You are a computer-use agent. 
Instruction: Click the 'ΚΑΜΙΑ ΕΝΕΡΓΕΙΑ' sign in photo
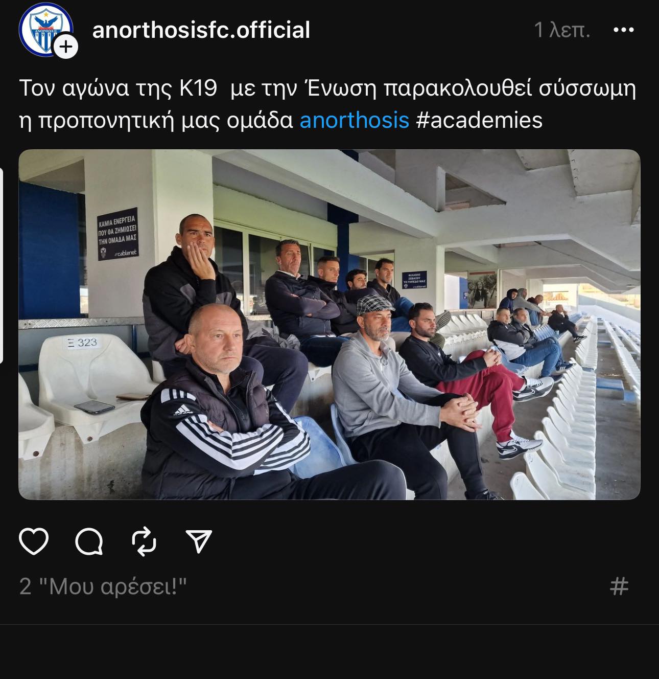coord(118,234)
